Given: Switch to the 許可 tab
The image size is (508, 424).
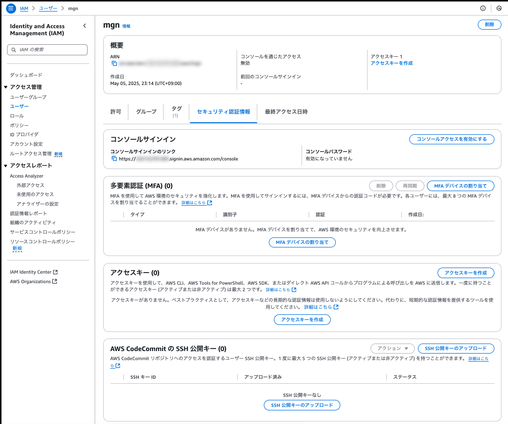Looking at the screenshot, I should (116, 112).
